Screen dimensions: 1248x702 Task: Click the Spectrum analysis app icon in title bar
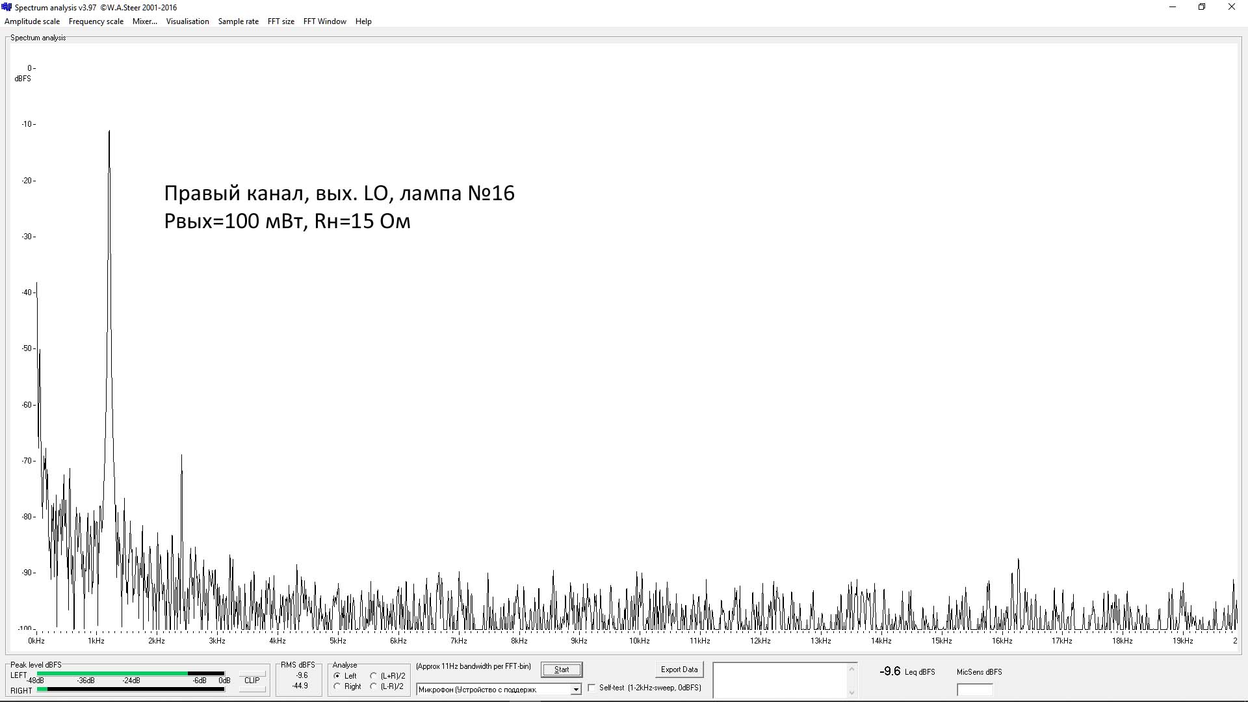click(6, 7)
